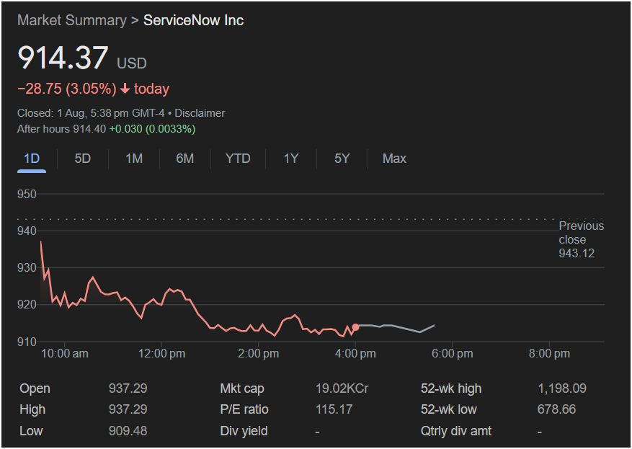The height and width of the screenshot is (449, 632).
Task: Click the 4:00 pm axis label
Action: pos(355,354)
